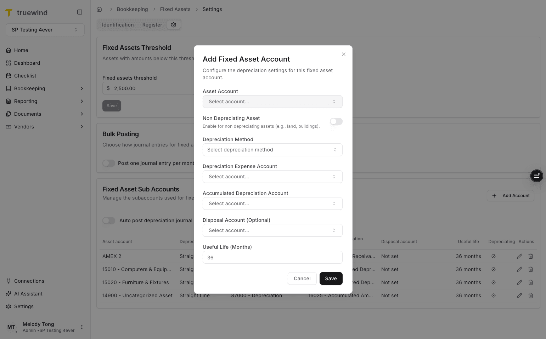Open the Asset Account dropdown
Image resolution: width=546 pixels, height=339 pixels.
point(272,102)
